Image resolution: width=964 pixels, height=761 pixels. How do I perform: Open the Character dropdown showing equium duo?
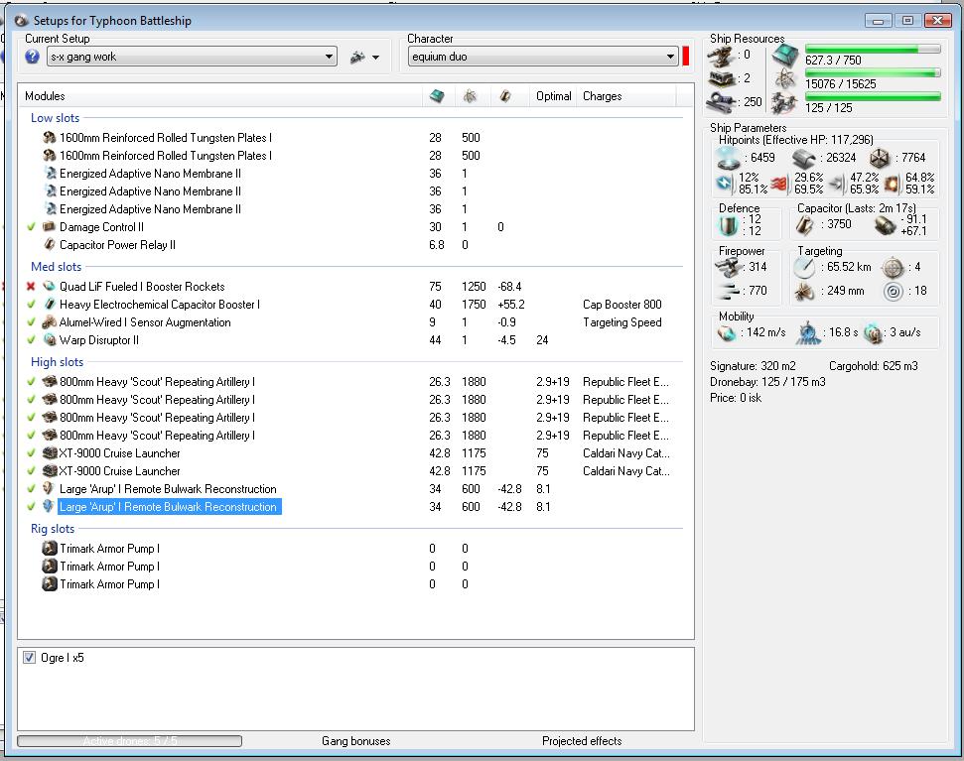pyautogui.click(x=543, y=57)
